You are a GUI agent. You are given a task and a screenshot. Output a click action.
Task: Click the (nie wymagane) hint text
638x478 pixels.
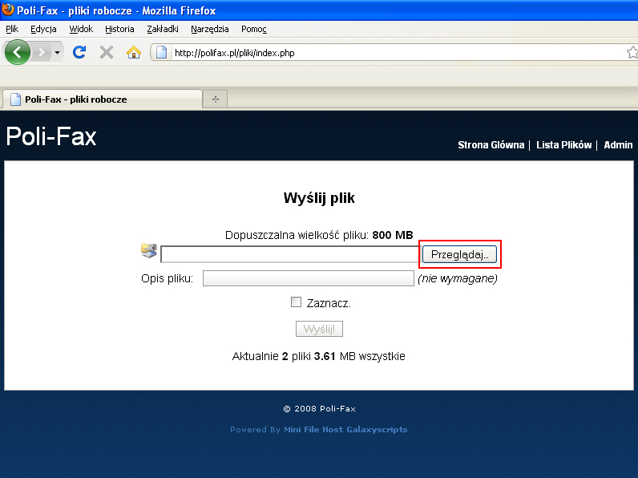tap(458, 278)
